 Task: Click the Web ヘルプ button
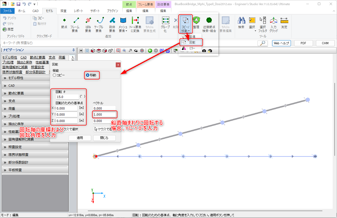(x=281, y=43)
